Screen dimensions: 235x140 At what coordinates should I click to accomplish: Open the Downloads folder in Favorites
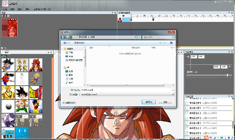pos(70,52)
